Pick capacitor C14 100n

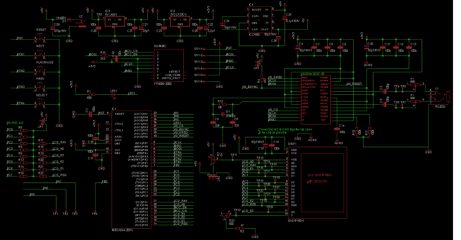point(337,129)
